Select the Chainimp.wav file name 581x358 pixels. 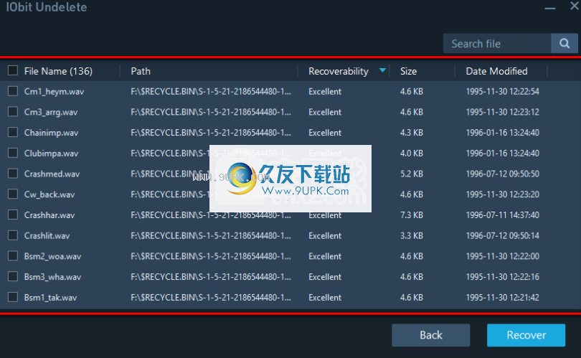[51, 133]
